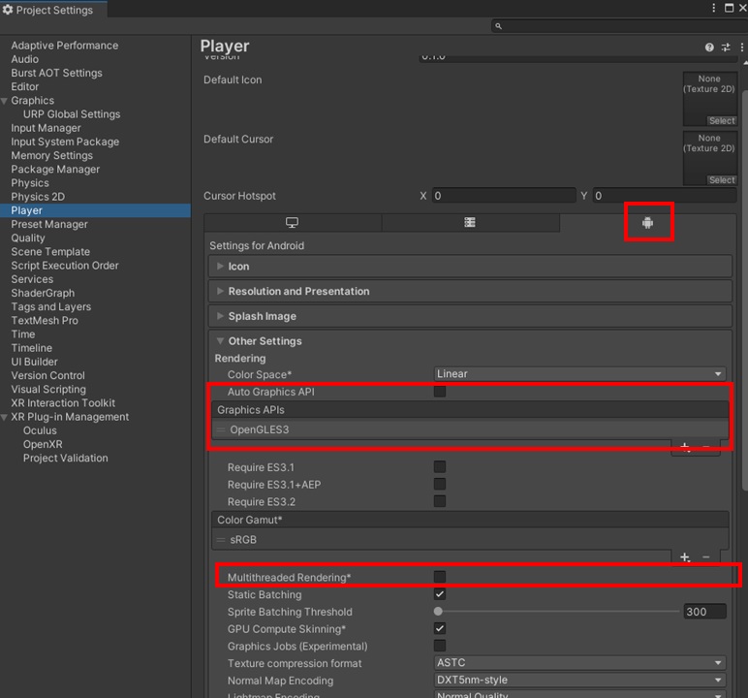Image resolution: width=748 pixels, height=698 pixels.
Task: Enable Multithreaded Rendering checkbox
Action: [x=440, y=578]
